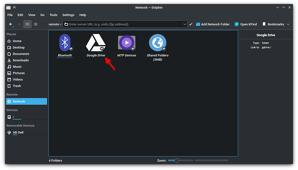
Task: Open the Edit menu
Action: (x=20, y=15)
